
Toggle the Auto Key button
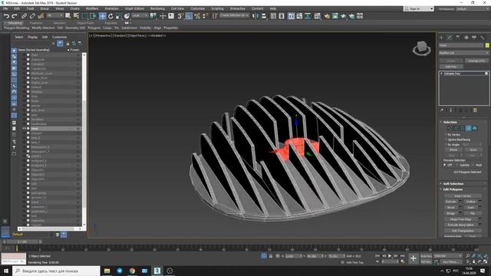[x=426, y=256]
